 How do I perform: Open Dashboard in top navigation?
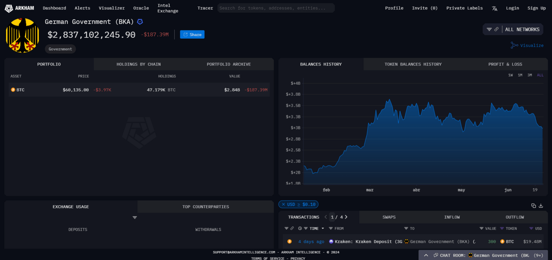click(x=54, y=8)
